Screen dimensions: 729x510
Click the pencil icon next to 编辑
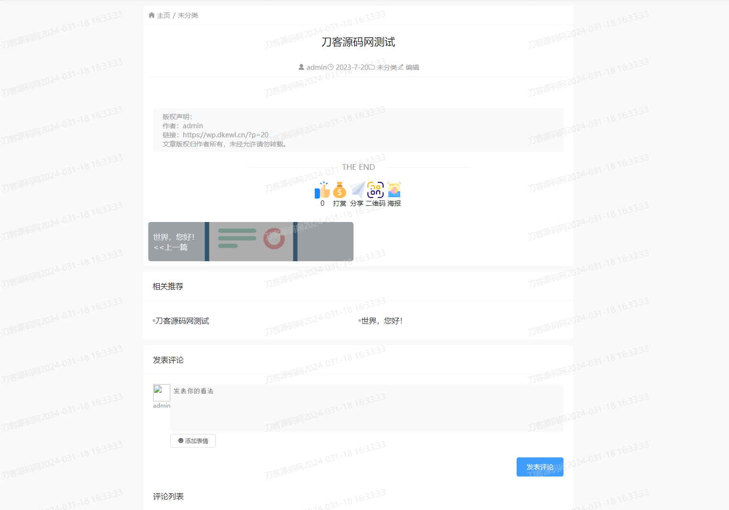coord(401,67)
